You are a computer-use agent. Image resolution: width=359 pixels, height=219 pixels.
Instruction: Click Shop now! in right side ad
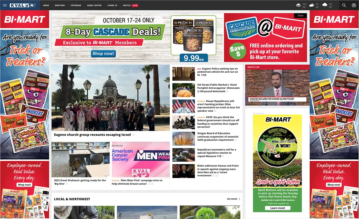pos(334,185)
